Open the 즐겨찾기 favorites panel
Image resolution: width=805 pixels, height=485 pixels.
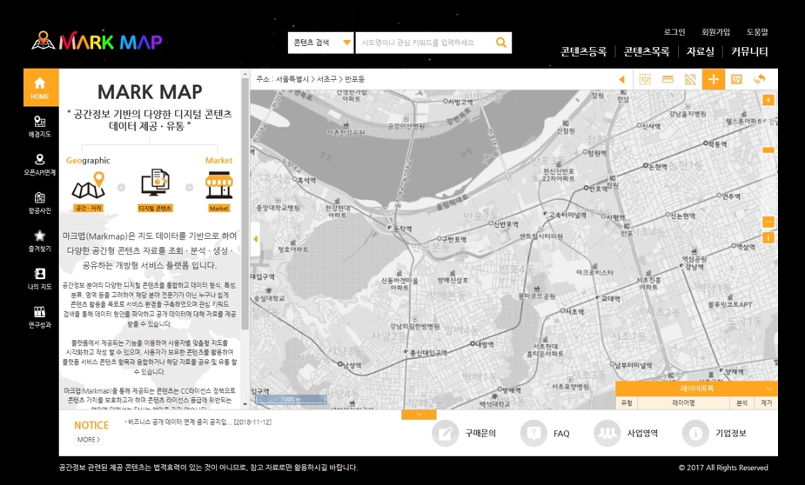point(39,241)
